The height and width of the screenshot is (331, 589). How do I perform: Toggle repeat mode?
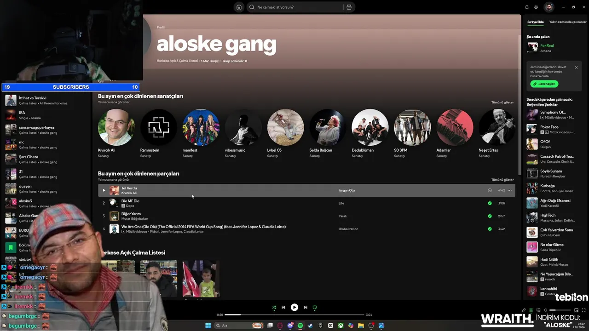coord(315,308)
